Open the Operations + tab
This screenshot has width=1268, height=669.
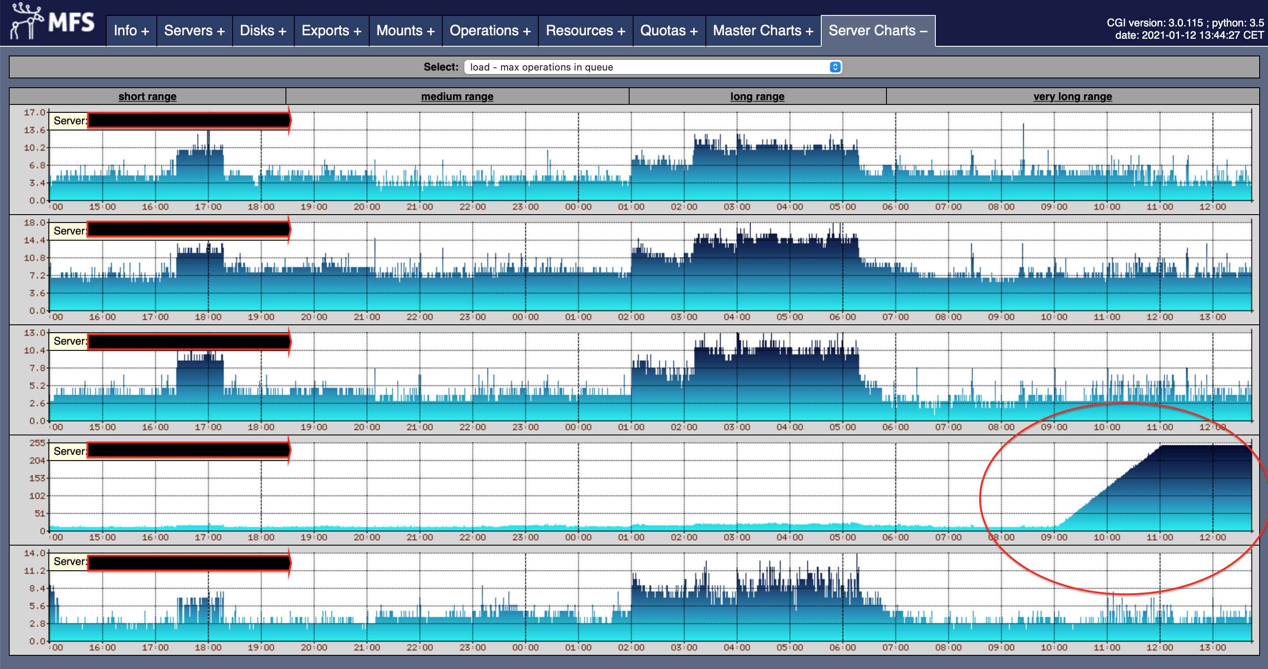tap(490, 31)
